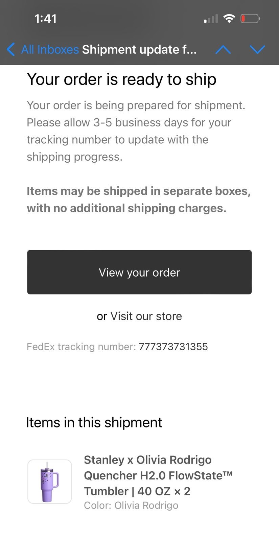Viewport: 279px width, 541px height.
Task: Tap the 3-5 business days paragraph
Action: (x=136, y=131)
